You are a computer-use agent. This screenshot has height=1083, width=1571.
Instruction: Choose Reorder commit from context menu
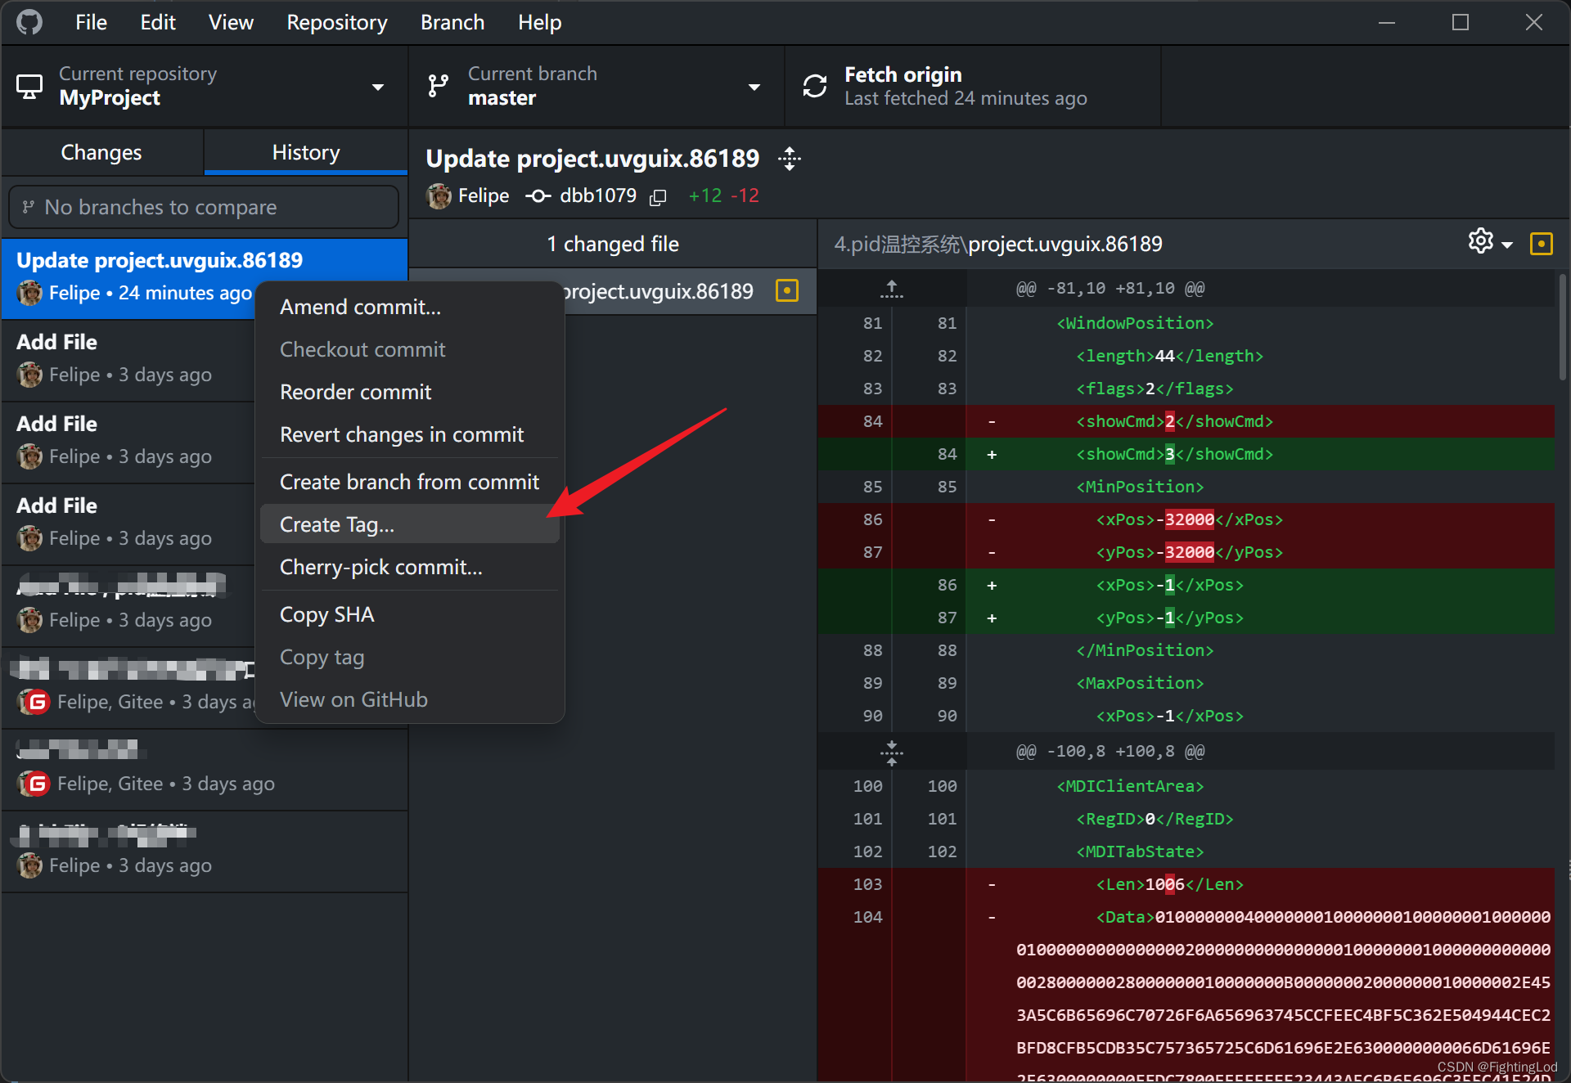pyautogui.click(x=410, y=392)
